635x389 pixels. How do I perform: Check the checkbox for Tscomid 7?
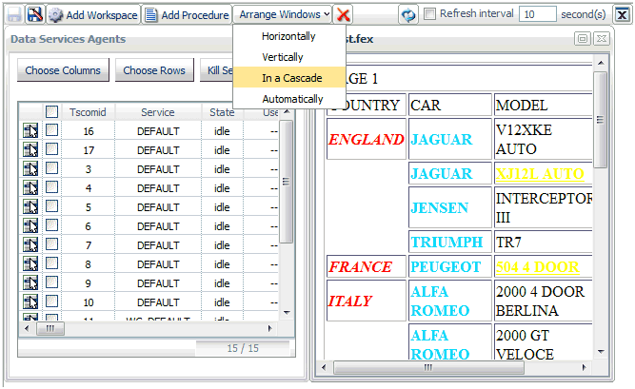pyautogui.click(x=51, y=244)
